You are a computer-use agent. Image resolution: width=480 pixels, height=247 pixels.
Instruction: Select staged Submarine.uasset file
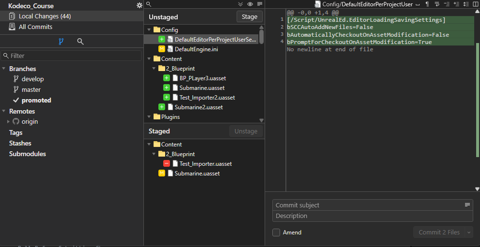click(x=197, y=174)
